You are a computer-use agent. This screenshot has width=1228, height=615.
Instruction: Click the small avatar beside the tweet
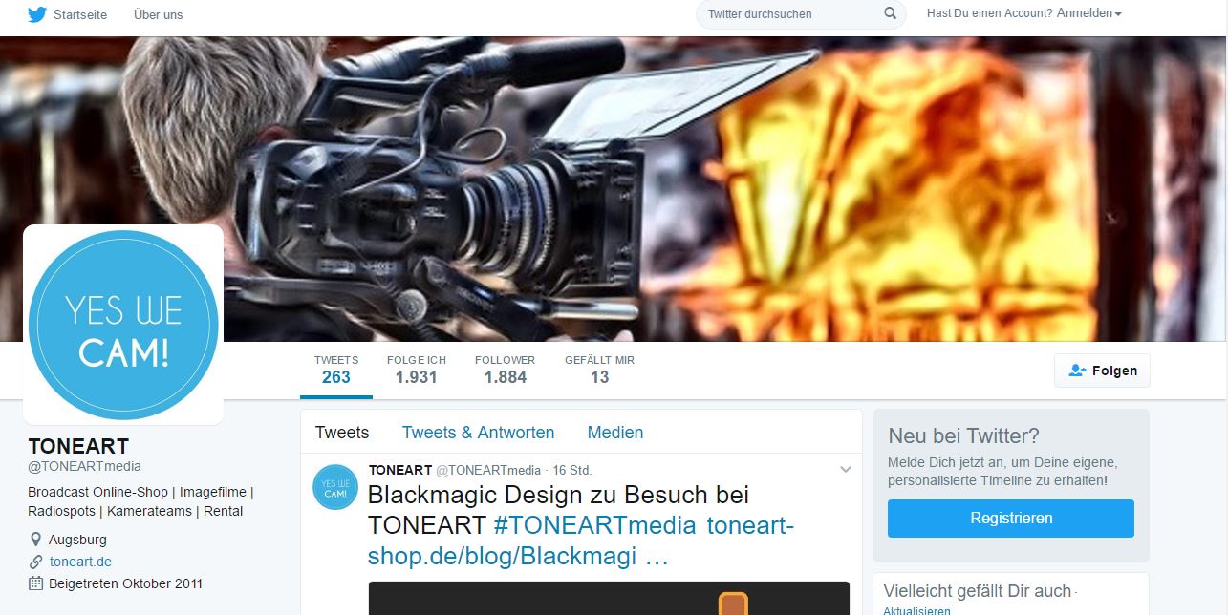coord(334,486)
